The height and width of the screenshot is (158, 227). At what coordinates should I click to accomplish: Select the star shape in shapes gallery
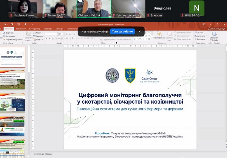click(x=149, y=39)
